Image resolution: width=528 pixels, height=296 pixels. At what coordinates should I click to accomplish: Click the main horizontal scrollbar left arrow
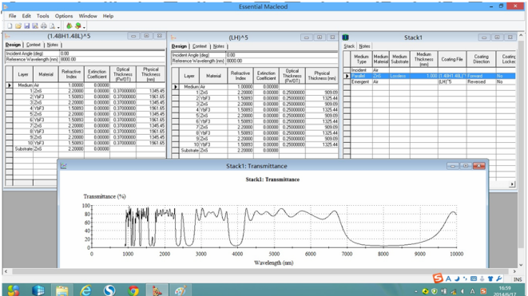coord(6,271)
